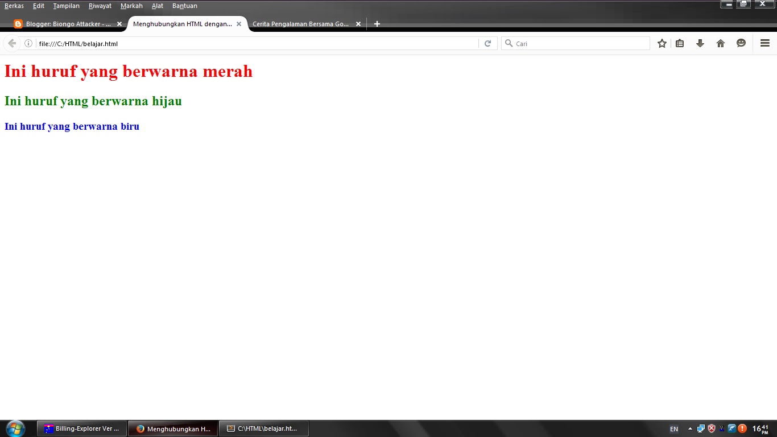Open Billing-Explorer taskbar button
The image size is (777, 437).
coord(82,428)
